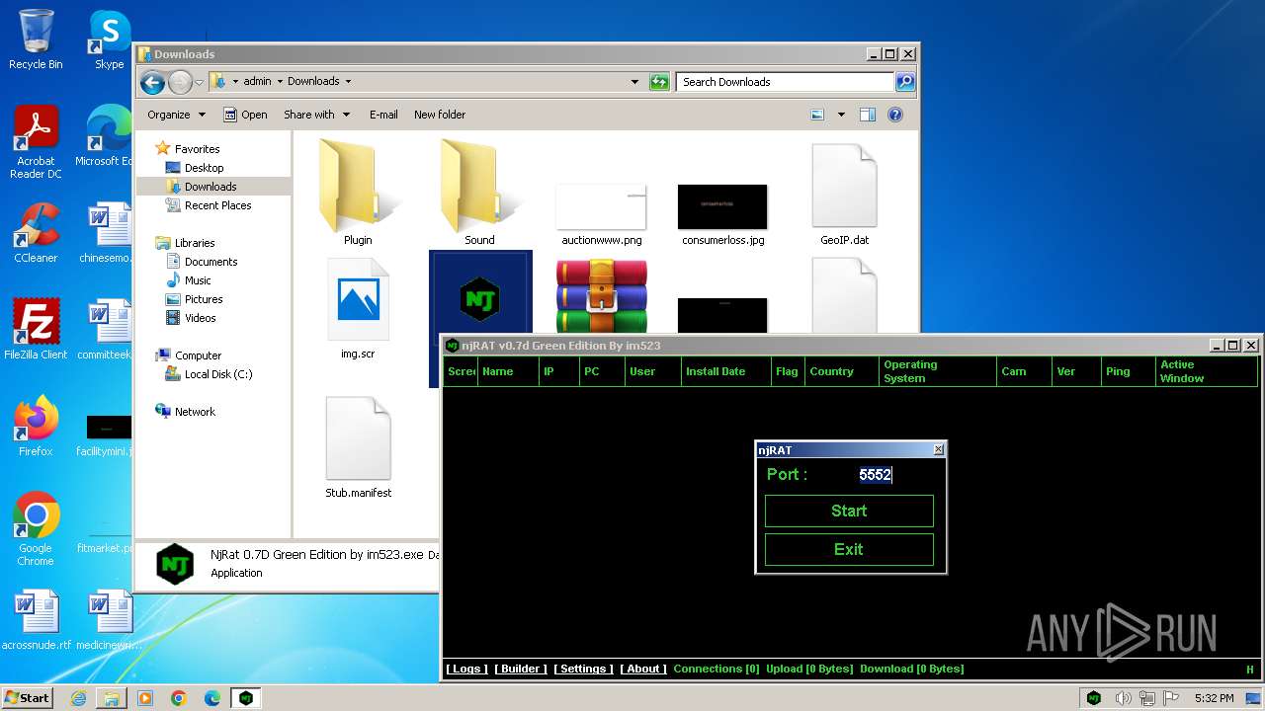Launch Firefox from the desktop

pyautogui.click(x=36, y=426)
